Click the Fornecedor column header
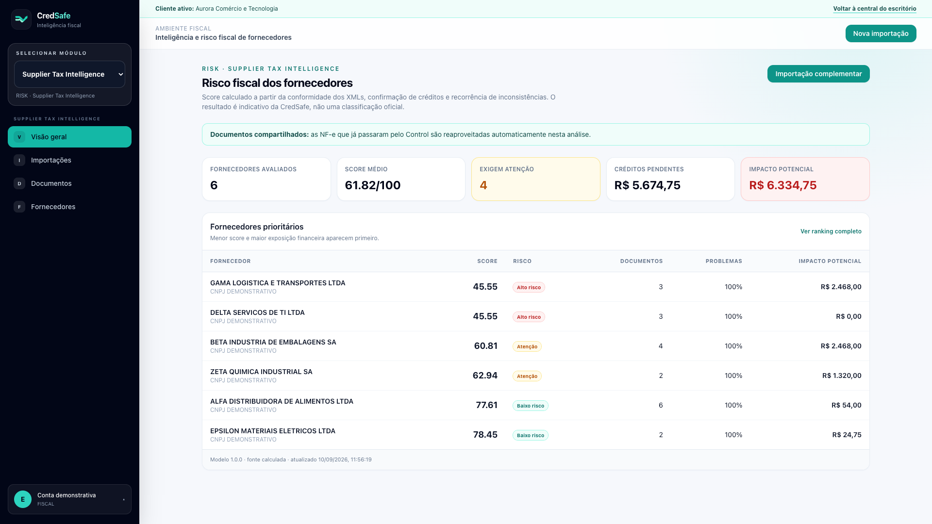 tap(231, 261)
